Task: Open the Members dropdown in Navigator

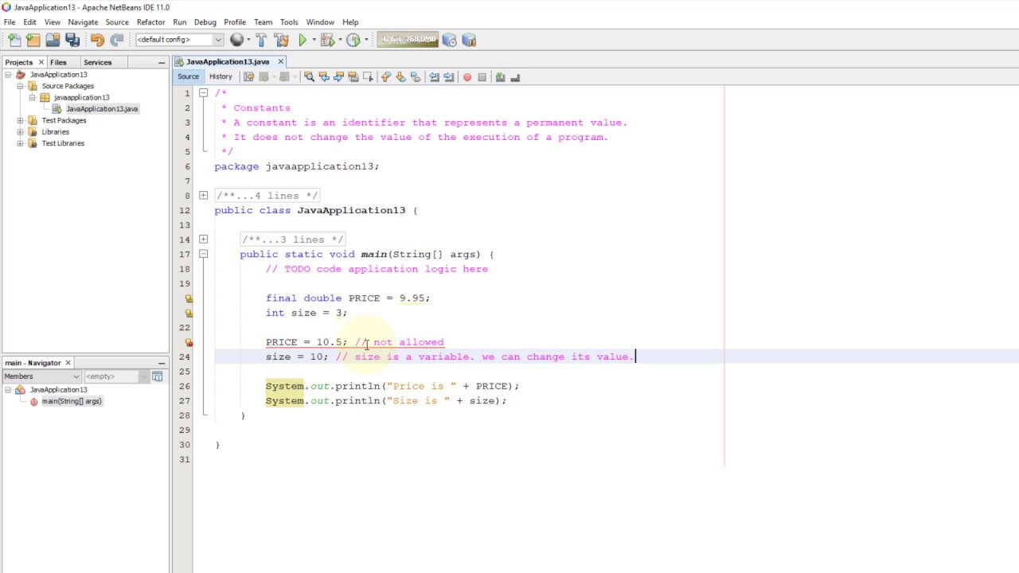Action: coord(42,376)
